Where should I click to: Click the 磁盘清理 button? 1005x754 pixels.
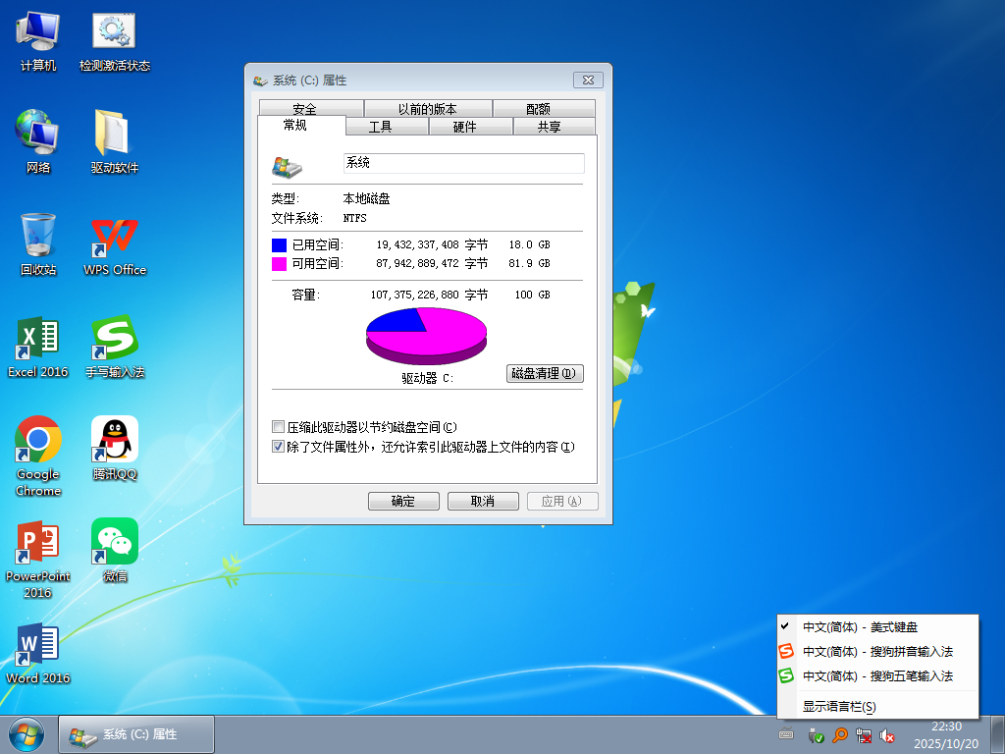pyautogui.click(x=545, y=374)
